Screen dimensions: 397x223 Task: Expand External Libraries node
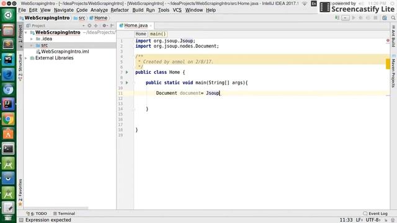click(x=26, y=58)
